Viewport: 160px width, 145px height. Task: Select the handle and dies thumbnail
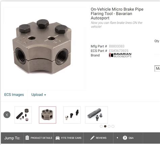[97, 115]
